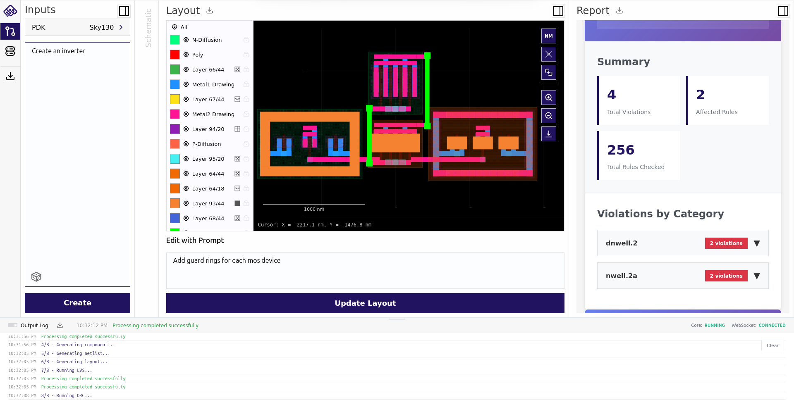Click the selection-add tool in layout viewer

click(549, 72)
